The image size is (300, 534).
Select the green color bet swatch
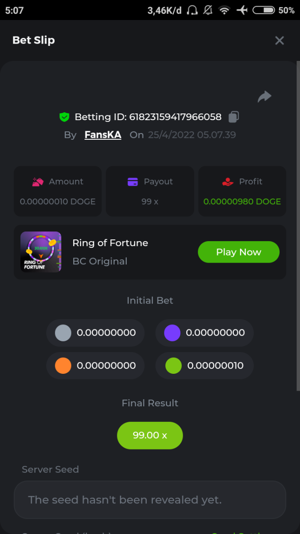173,366
